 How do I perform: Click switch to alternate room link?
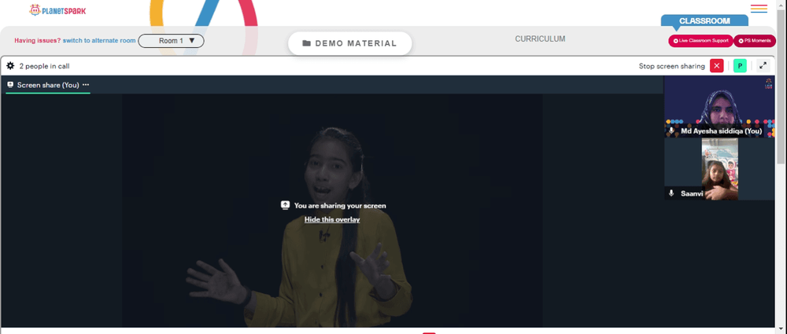[x=99, y=41]
